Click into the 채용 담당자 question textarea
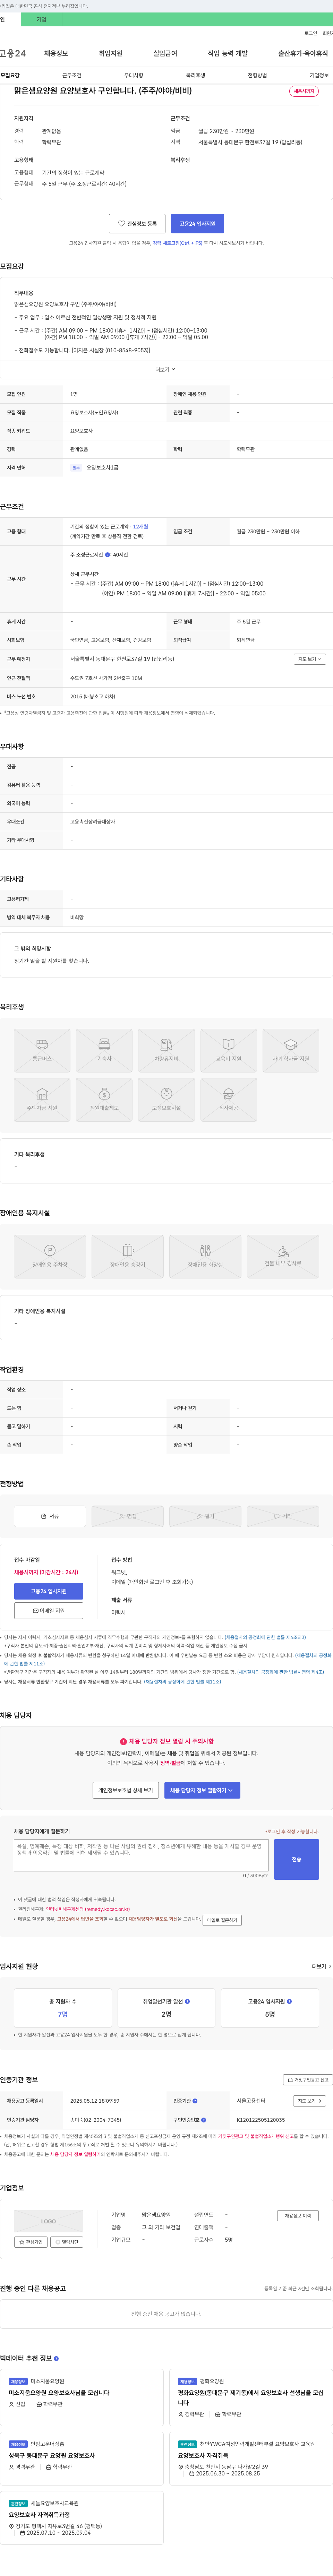Viewport: 333px width, 2576px height. pos(141,1855)
